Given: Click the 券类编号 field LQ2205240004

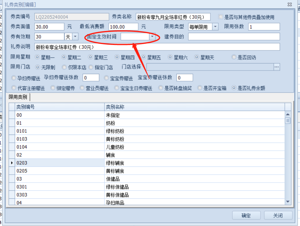Looking at the screenshot, I should click(x=72, y=17).
